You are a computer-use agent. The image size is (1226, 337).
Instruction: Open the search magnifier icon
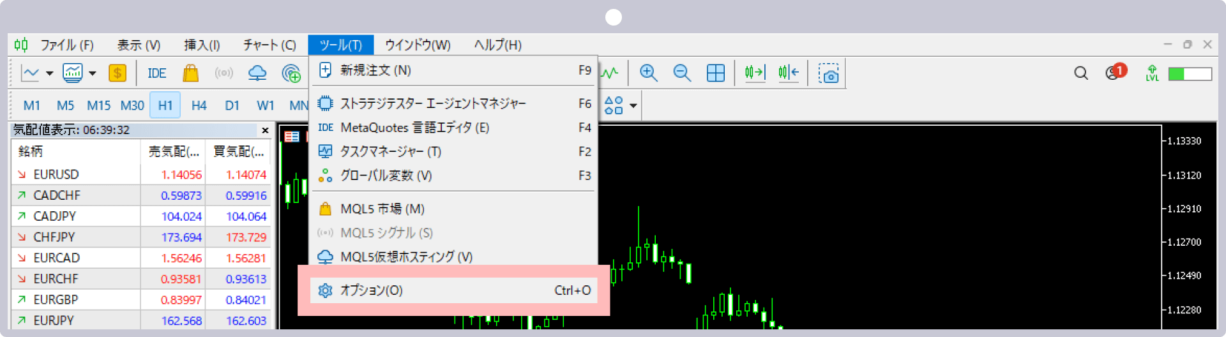click(x=1080, y=73)
